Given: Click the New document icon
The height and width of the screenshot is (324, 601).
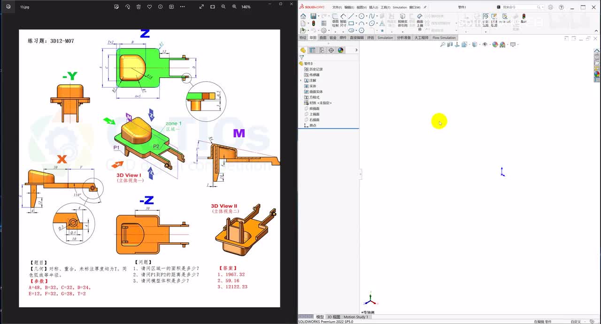Looking at the screenshot, I should (x=303, y=23).
